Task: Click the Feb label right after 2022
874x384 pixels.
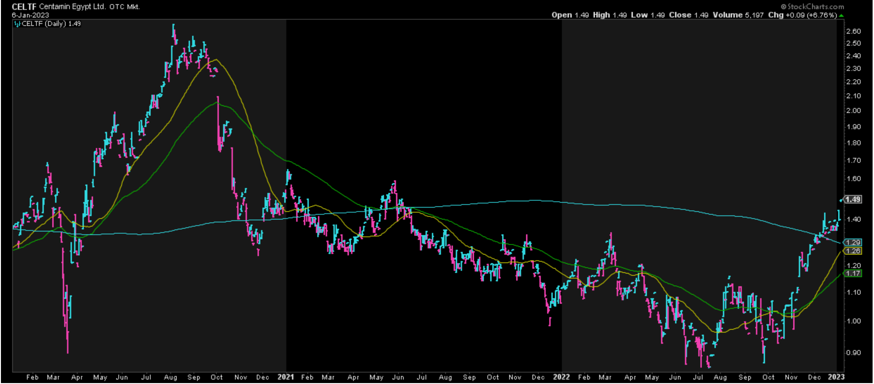Action: pos(584,377)
